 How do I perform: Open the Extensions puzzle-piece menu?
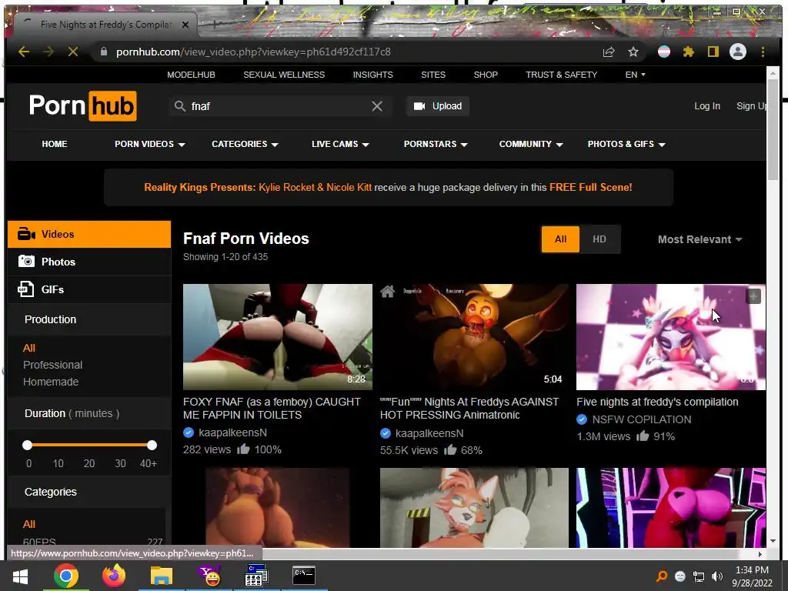689,52
